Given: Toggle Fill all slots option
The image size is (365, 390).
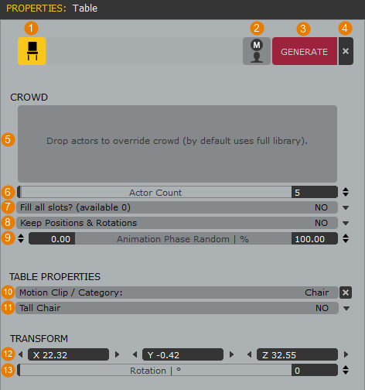Looking at the screenshot, I should coord(177,207).
